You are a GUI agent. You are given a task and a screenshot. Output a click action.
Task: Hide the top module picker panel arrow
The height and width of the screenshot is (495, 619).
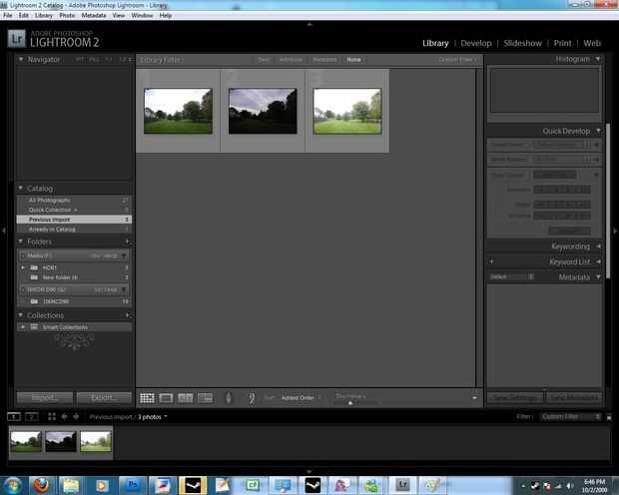click(x=309, y=25)
